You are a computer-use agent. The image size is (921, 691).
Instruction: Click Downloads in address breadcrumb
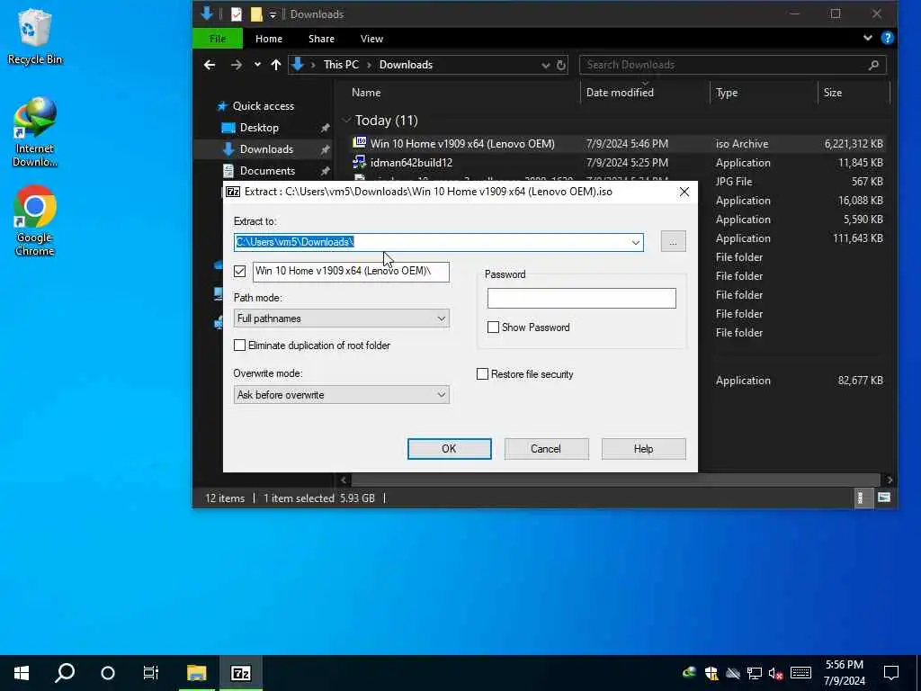coord(406,65)
